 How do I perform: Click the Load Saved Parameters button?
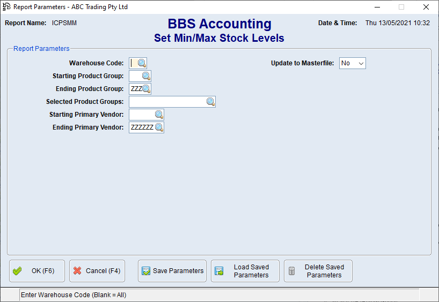[x=245, y=271]
